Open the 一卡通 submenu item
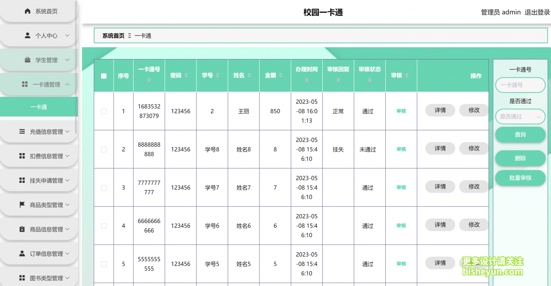551x286 pixels. 39,107
